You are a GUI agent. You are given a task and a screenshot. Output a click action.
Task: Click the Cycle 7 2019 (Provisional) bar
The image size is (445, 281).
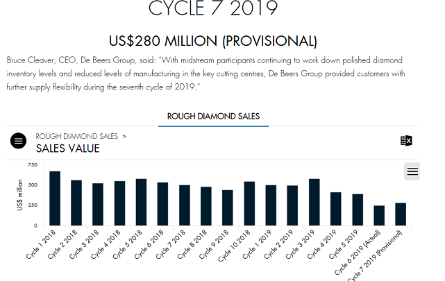tap(401, 214)
